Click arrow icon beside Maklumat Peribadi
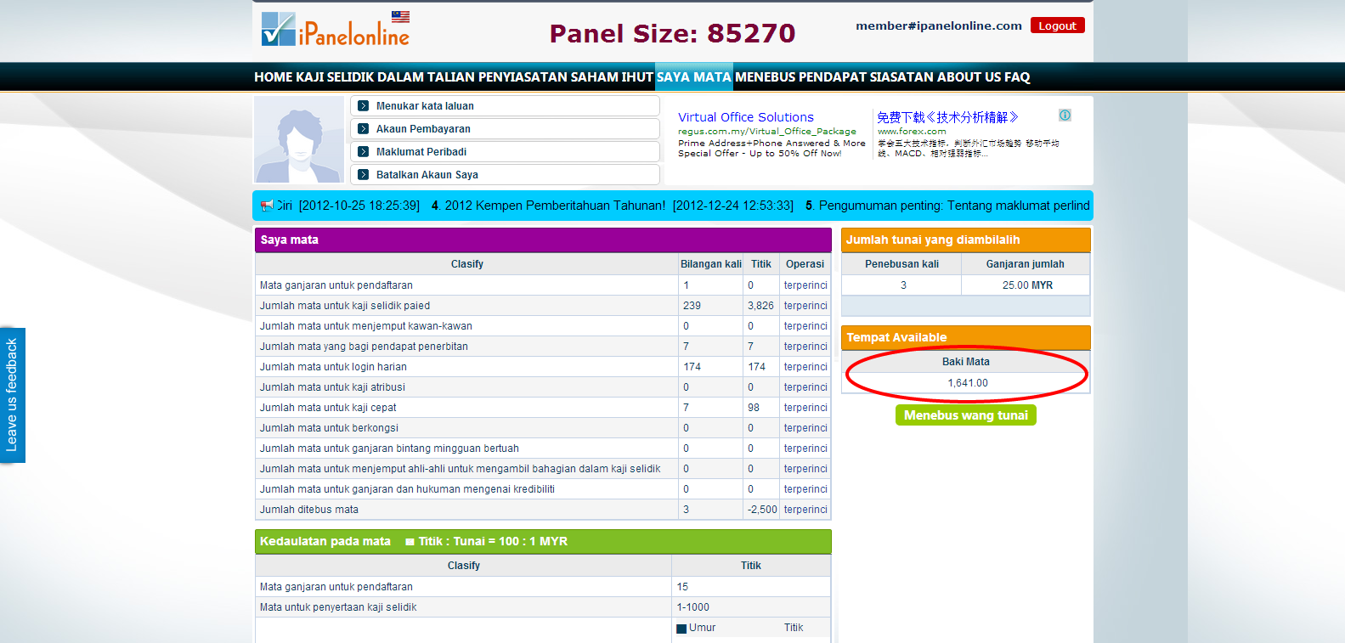Viewport: 1345px width, 643px height. (363, 152)
